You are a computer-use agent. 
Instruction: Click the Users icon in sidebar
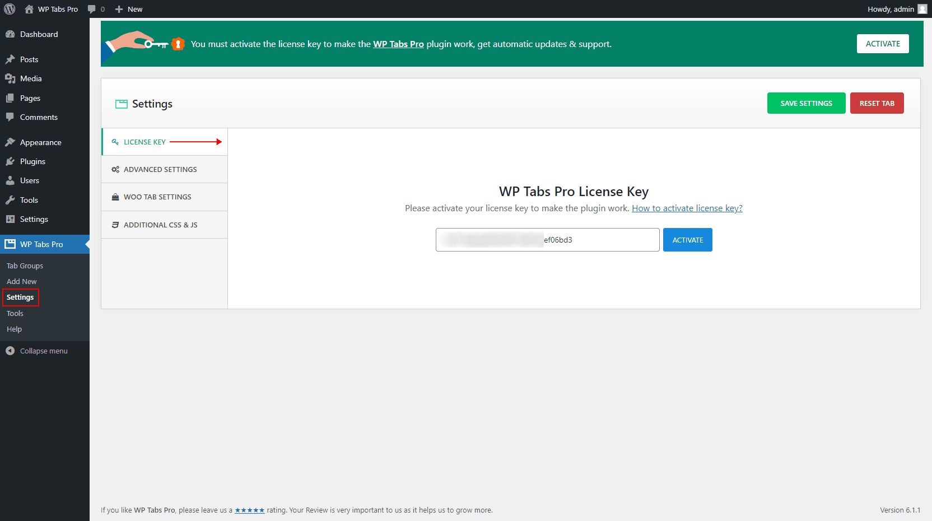pos(10,180)
